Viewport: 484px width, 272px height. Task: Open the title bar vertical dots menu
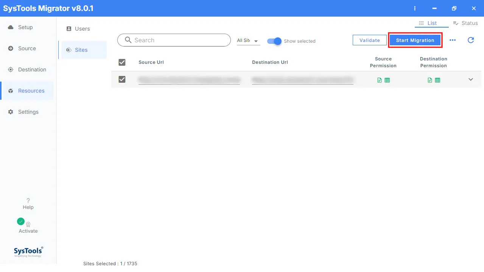tap(415, 8)
